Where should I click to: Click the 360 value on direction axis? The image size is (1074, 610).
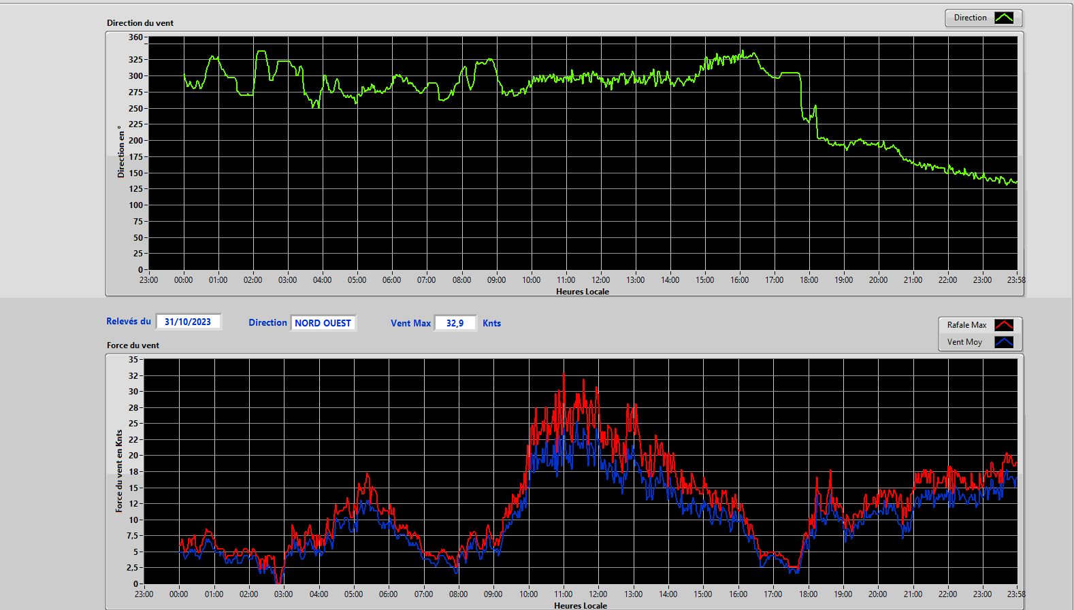point(135,37)
